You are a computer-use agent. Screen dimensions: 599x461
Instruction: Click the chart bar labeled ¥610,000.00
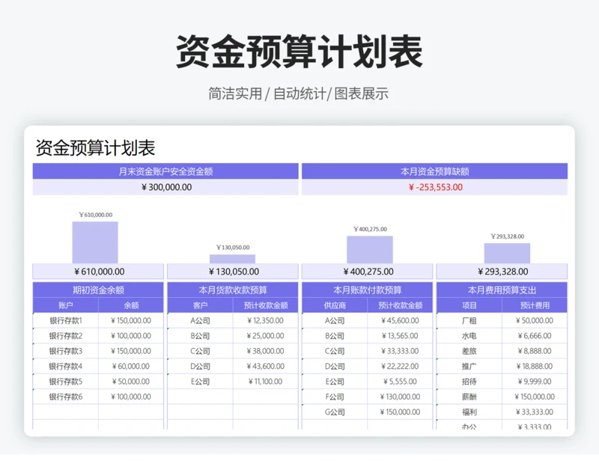click(x=95, y=242)
